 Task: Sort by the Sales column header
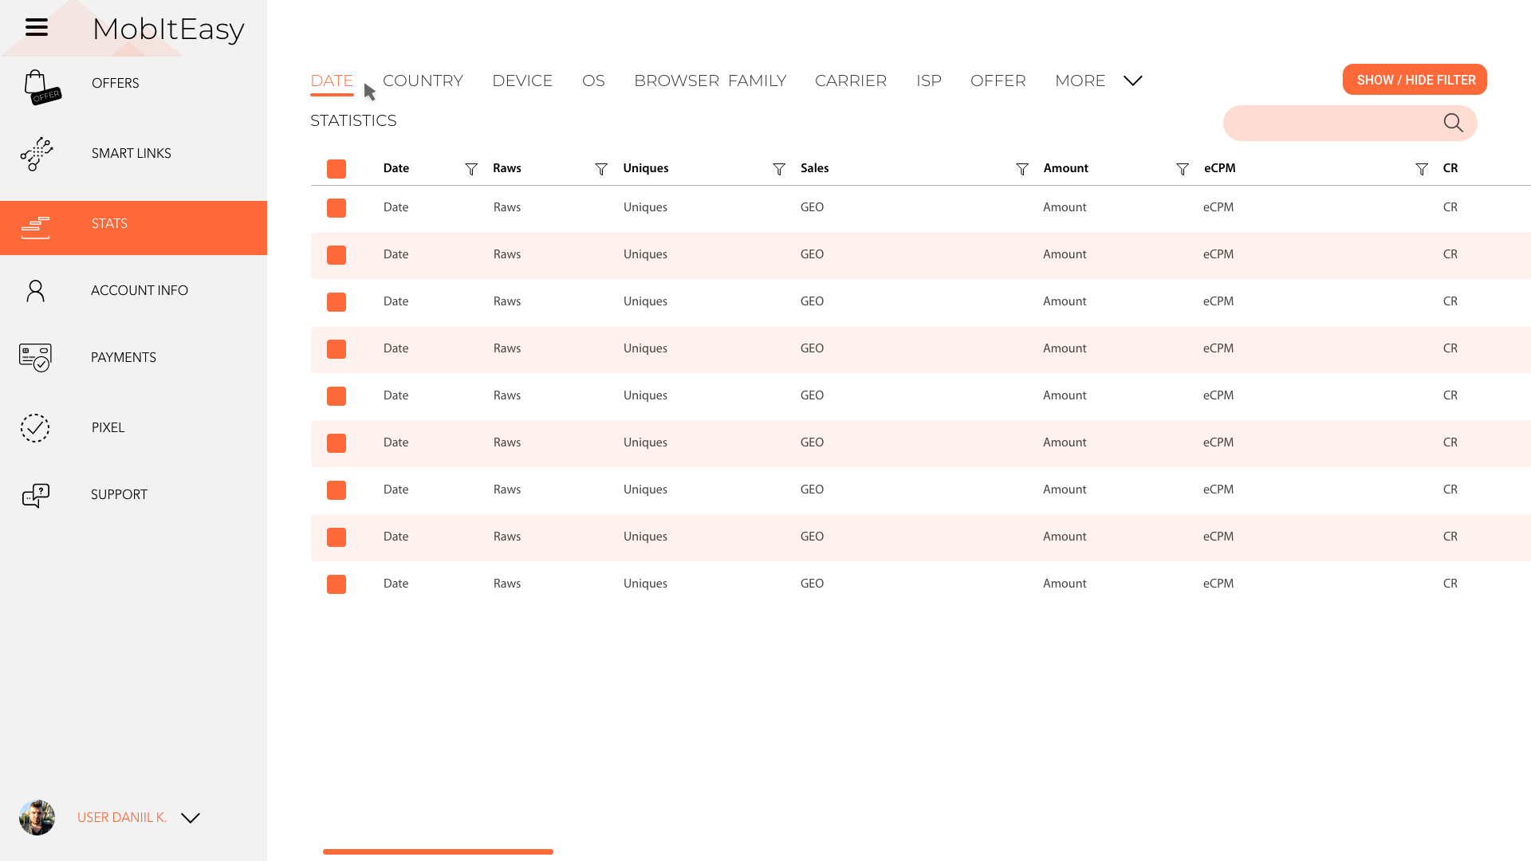click(x=815, y=168)
